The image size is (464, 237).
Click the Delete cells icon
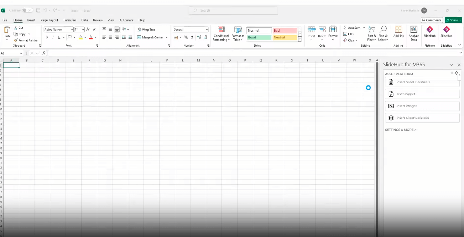click(322, 30)
